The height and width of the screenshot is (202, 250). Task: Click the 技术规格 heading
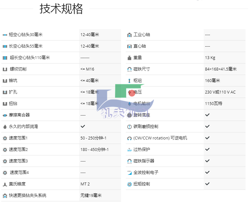point(61,9)
